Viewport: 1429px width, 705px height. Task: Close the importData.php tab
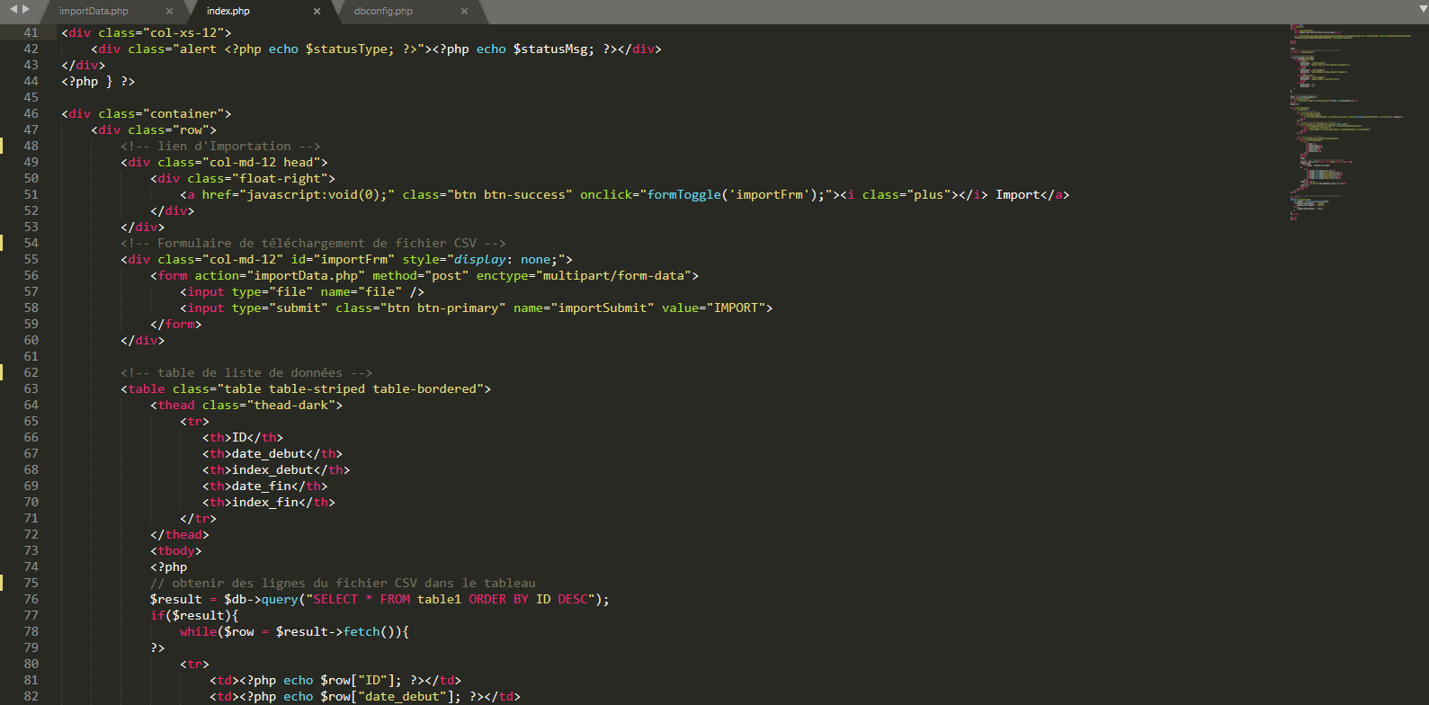[169, 12]
